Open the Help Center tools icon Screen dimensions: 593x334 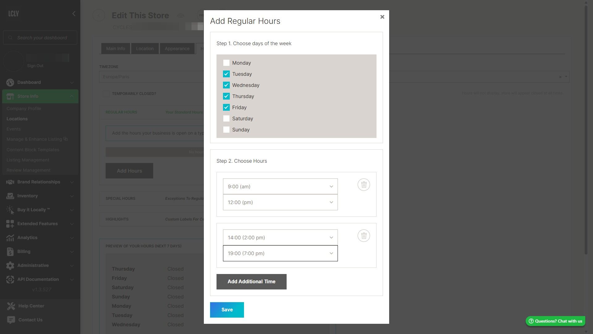click(11, 306)
